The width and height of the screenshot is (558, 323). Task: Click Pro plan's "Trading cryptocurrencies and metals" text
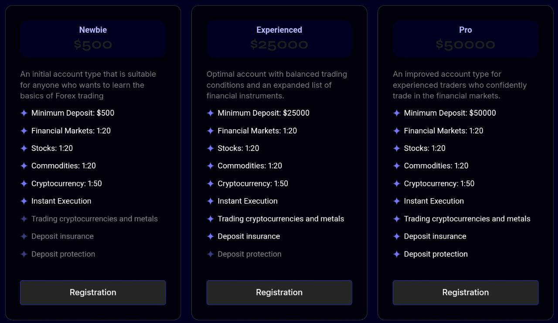(x=467, y=219)
